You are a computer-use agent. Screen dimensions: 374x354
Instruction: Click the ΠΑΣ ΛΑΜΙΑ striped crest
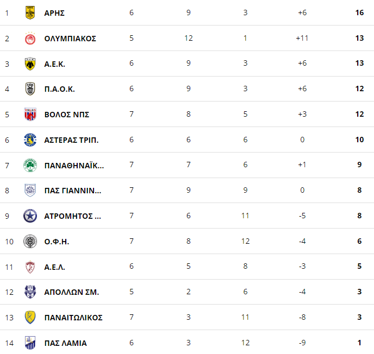pos(30,343)
